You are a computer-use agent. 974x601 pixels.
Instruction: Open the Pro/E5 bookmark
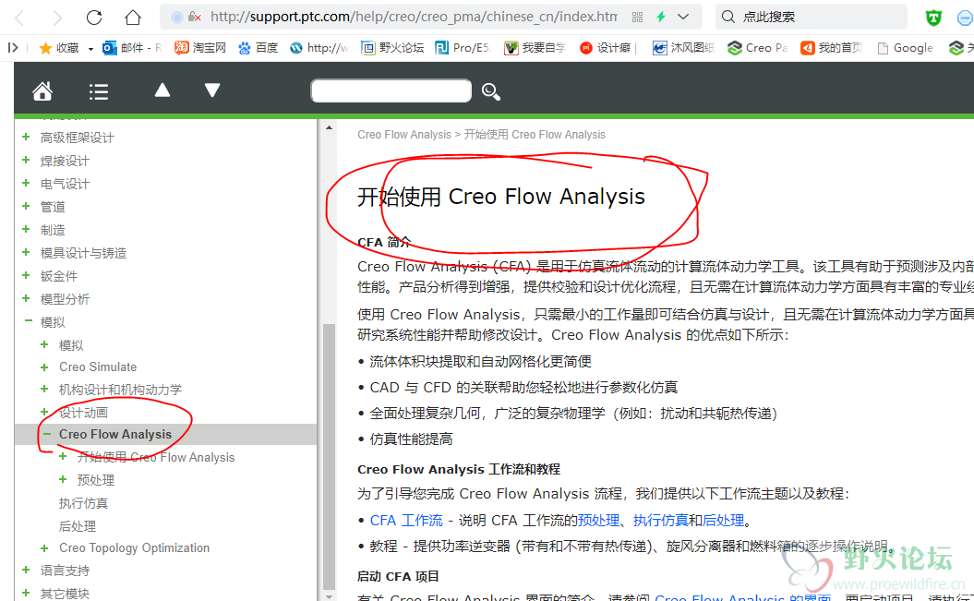(x=463, y=48)
